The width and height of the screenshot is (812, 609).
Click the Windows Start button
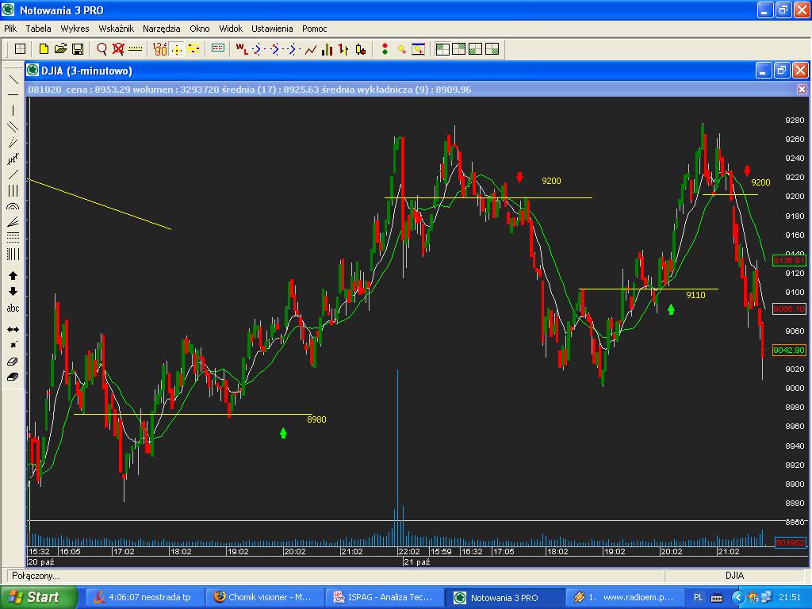tap(38, 597)
